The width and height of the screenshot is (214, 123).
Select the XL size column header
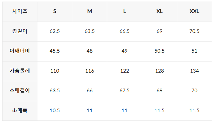[x=159, y=12]
